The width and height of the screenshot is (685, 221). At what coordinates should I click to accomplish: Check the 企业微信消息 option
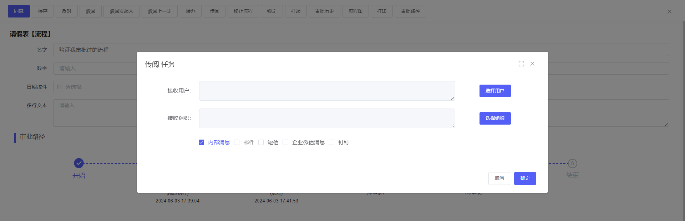[x=285, y=142]
